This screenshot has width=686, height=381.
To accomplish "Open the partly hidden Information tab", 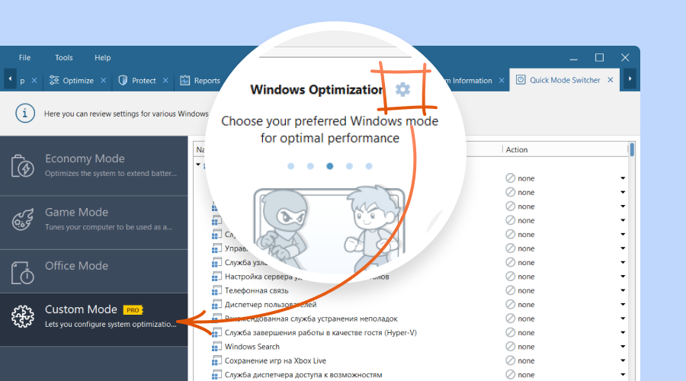I will point(468,81).
